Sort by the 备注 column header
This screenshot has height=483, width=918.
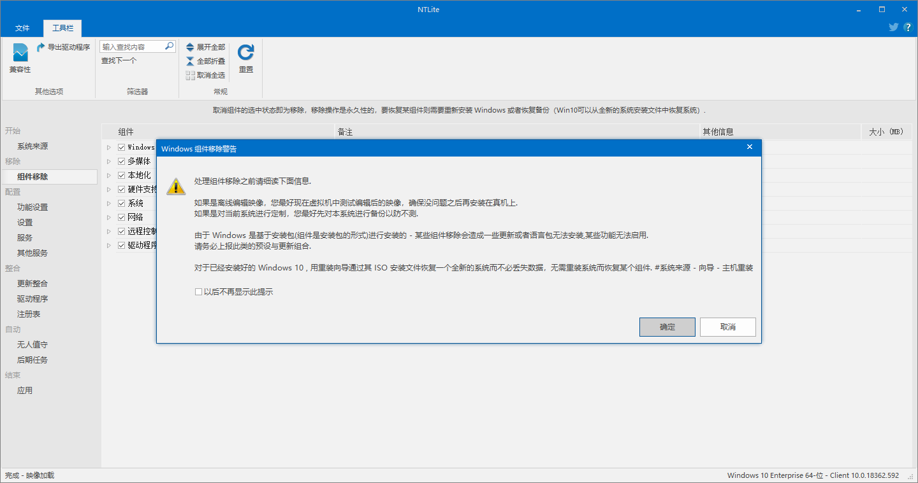517,132
